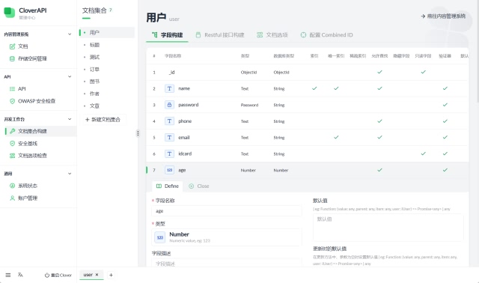Collapse the API sidebar section
Image resolution: width=479 pixels, height=283 pixels.
[x=70, y=76]
